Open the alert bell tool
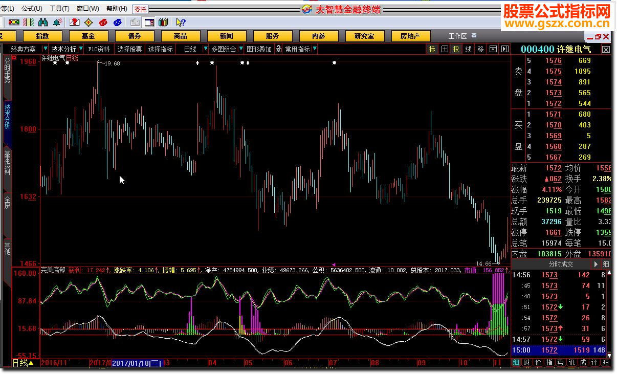This screenshot has width=617, height=374. [x=57, y=22]
